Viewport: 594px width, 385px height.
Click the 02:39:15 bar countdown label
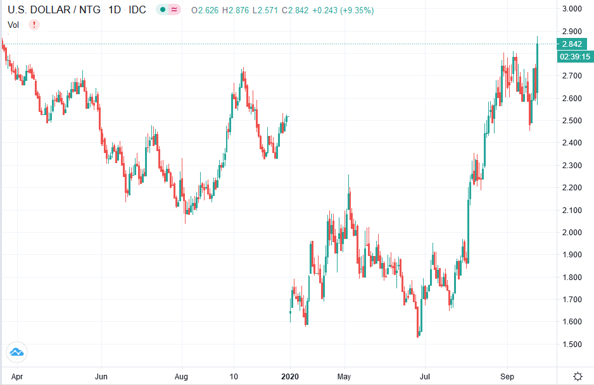click(575, 56)
